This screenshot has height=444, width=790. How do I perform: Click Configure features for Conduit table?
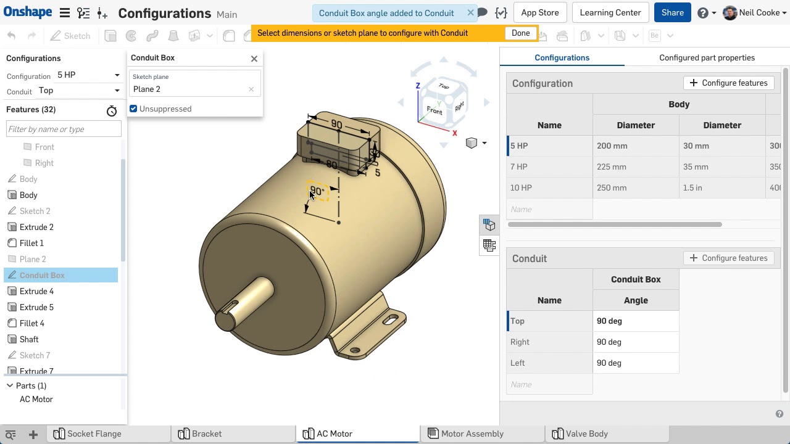click(728, 258)
